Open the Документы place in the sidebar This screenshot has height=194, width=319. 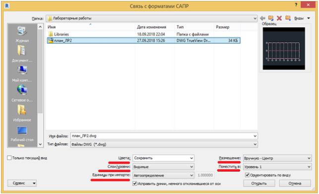[22, 54]
